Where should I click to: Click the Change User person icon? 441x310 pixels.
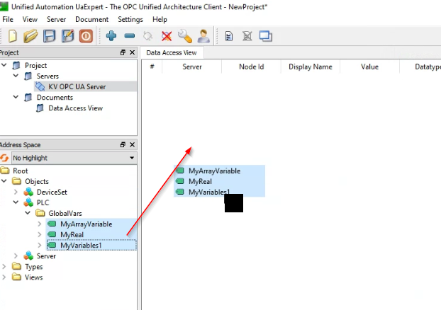point(203,36)
